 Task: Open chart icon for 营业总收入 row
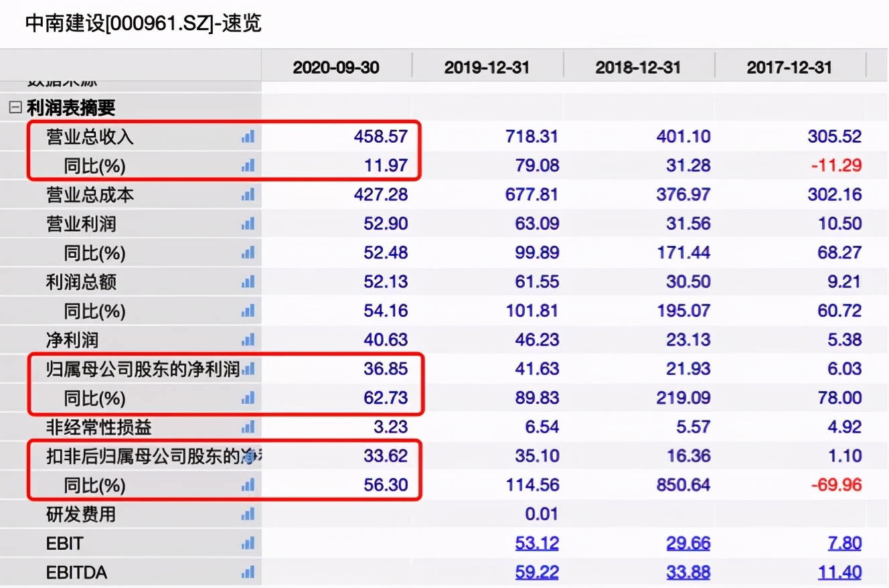[248, 137]
